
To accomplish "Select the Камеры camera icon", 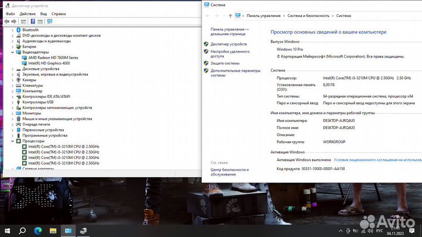I will 18,80.
